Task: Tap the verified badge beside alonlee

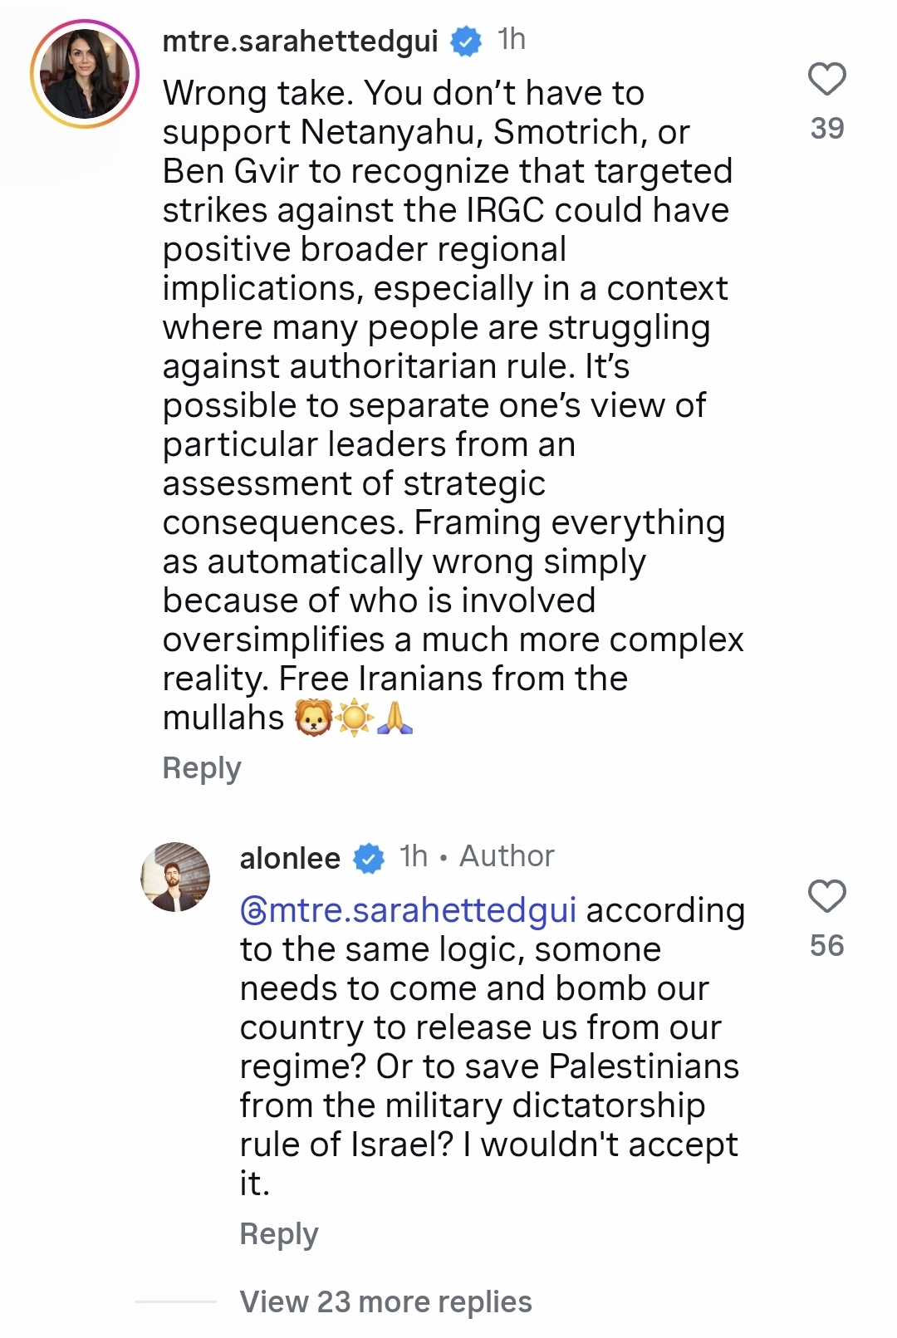Action: pos(369,858)
